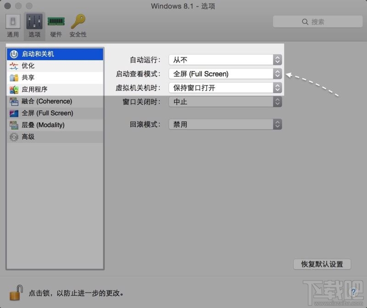Click the folder icon beside 共享
This screenshot has width=367, height=308.
(x=14, y=77)
